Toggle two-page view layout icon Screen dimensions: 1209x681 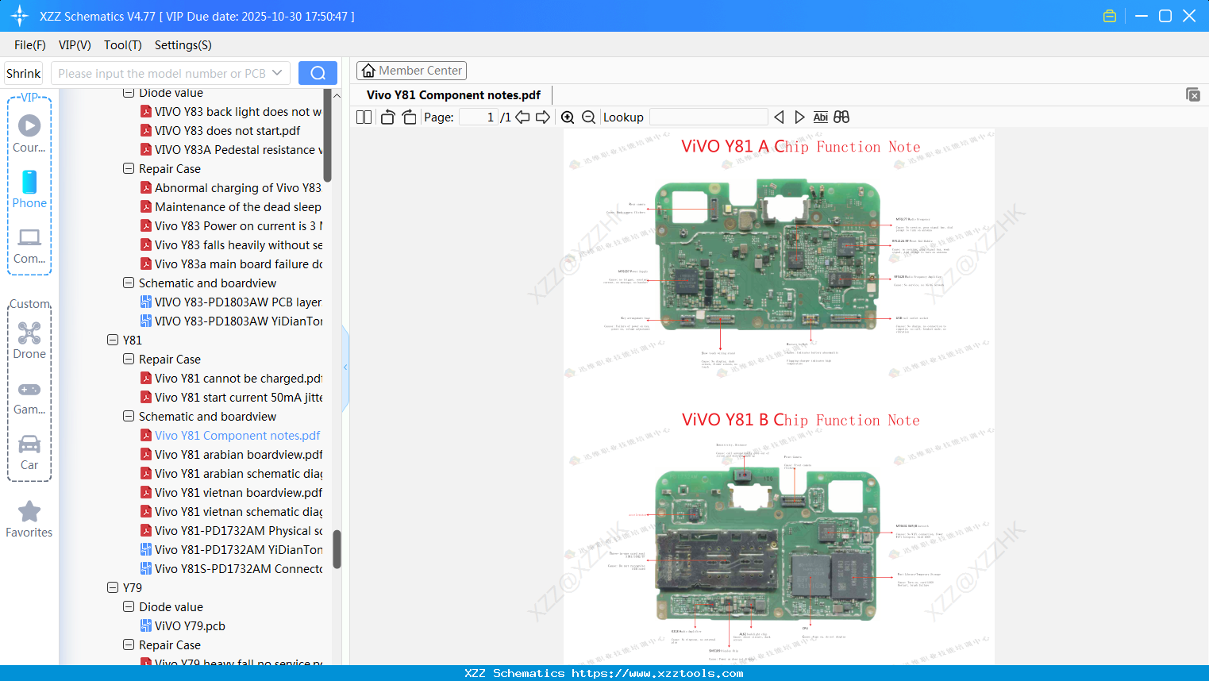[x=364, y=117]
